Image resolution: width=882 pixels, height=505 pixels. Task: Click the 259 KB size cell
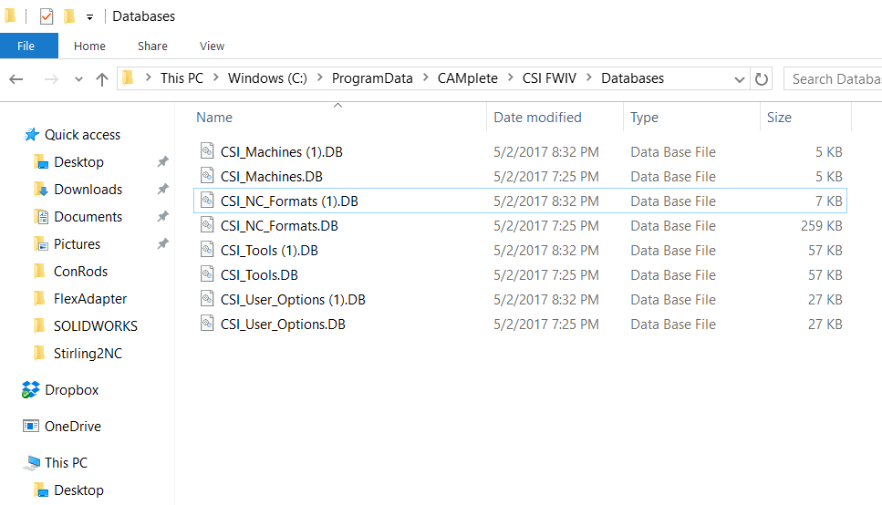tap(821, 226)
